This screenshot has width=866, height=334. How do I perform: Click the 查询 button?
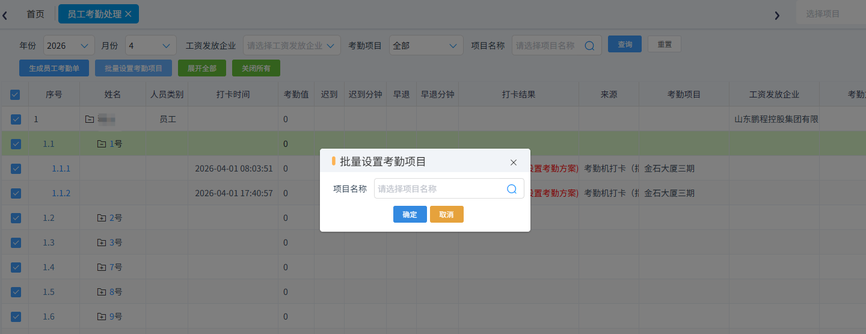click(x=625, y=44)
